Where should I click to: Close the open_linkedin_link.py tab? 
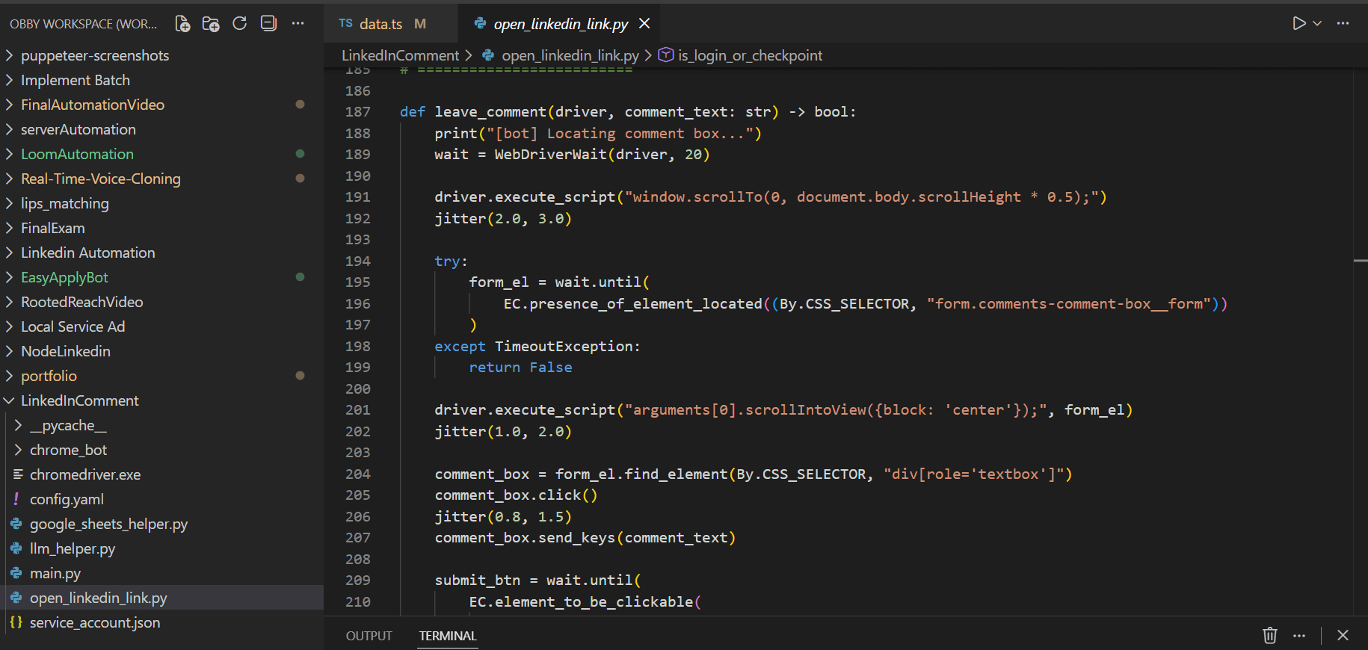point(644,24)
